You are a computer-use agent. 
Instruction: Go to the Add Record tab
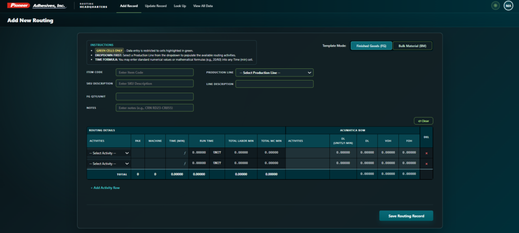(129, 6)
